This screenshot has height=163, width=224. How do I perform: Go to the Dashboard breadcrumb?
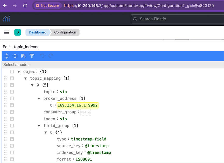click(37, 32)
